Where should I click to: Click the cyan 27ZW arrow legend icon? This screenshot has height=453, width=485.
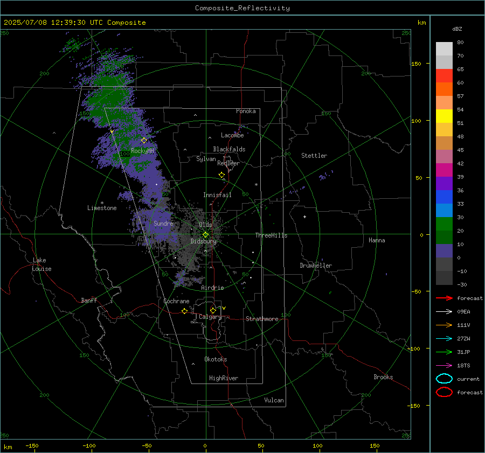[x=444, y=339]
